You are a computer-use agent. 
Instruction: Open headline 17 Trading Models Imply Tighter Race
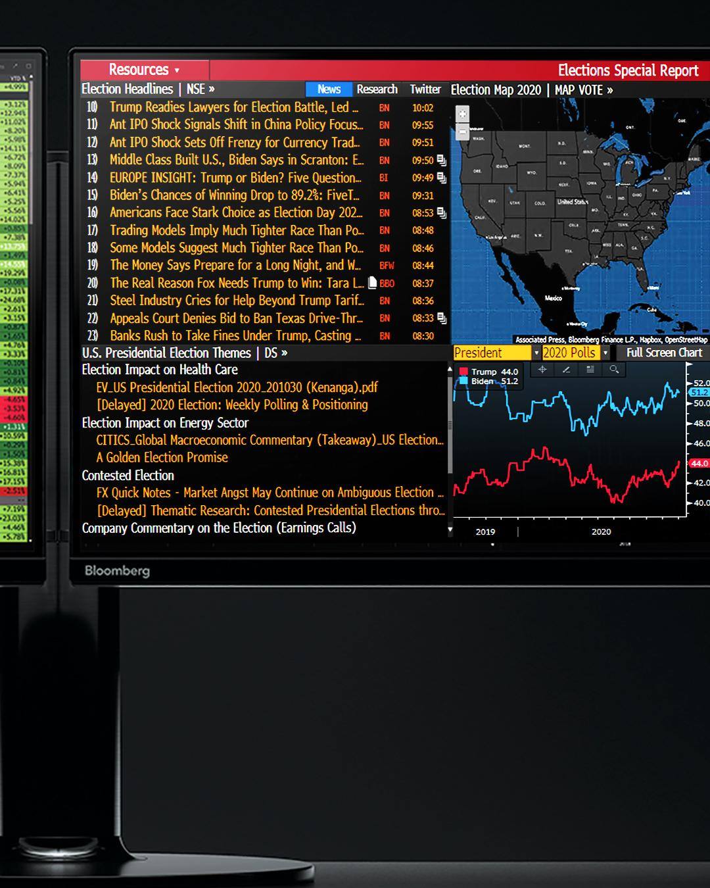pyautogui.click(x=236, y=230)
